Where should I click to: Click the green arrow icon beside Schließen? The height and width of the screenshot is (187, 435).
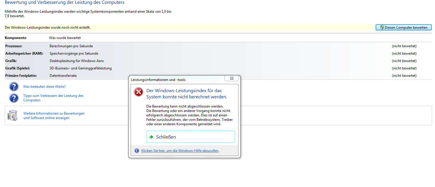[151, 137]
